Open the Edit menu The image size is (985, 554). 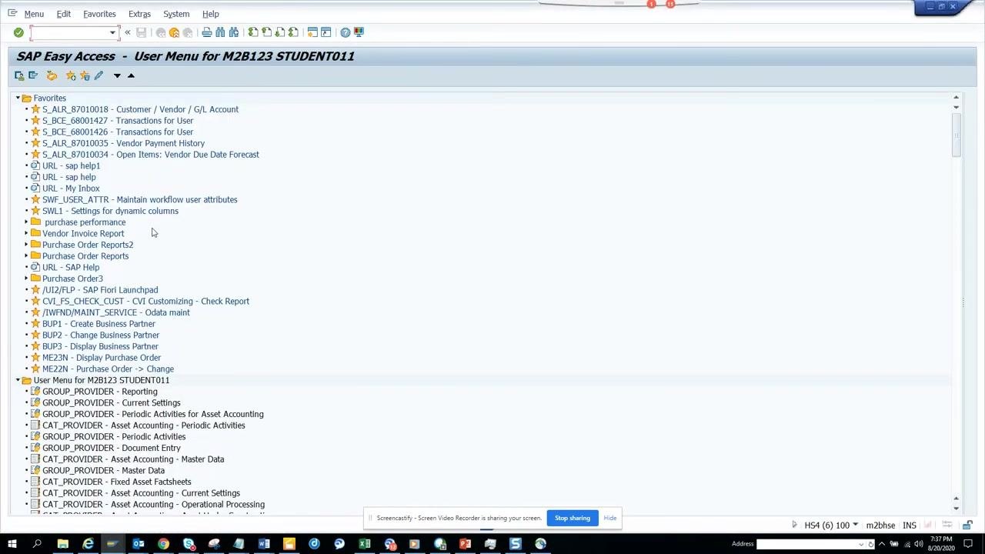(63, 14)
